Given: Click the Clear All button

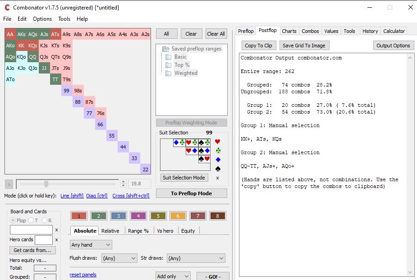Looking at the screenshot, I should [216, 34].
